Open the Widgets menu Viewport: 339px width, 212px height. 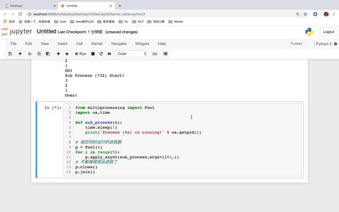click(142, 44)
